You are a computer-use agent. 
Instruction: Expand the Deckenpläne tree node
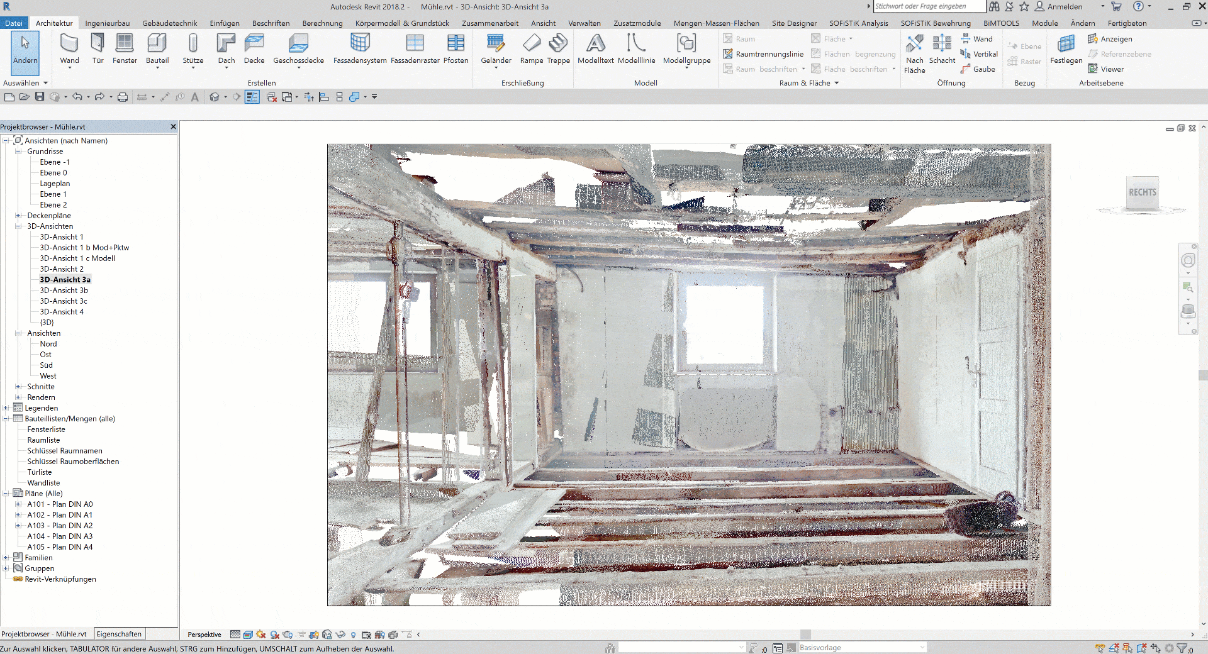point(18,216)
